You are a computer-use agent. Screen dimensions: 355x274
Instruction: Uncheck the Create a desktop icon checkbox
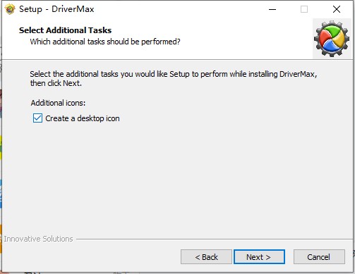coord(37,118)
